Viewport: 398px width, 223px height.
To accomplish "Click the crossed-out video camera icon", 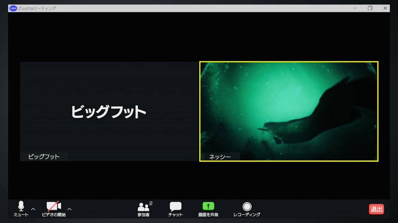I will click(x=53, y=205).
